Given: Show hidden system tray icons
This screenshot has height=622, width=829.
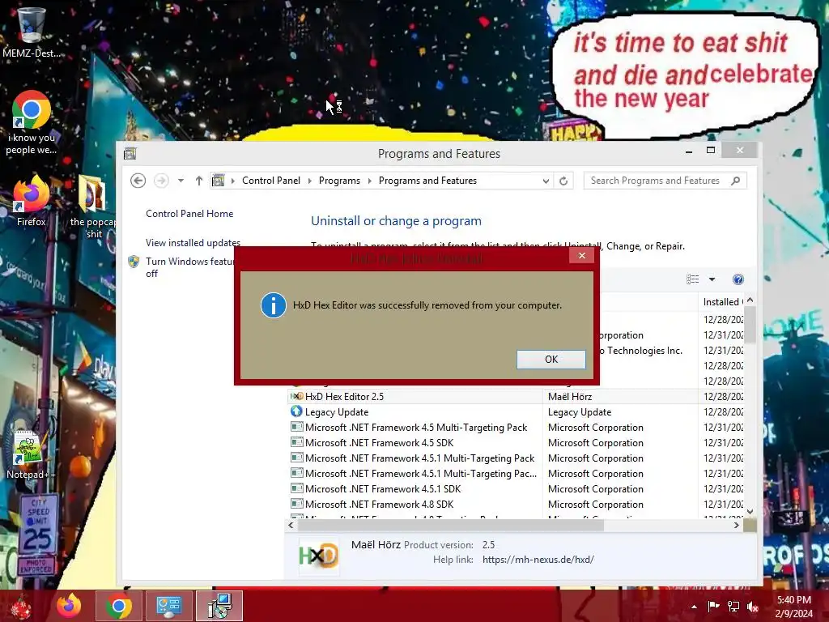Looking at the screenshot, I should 694,607.
